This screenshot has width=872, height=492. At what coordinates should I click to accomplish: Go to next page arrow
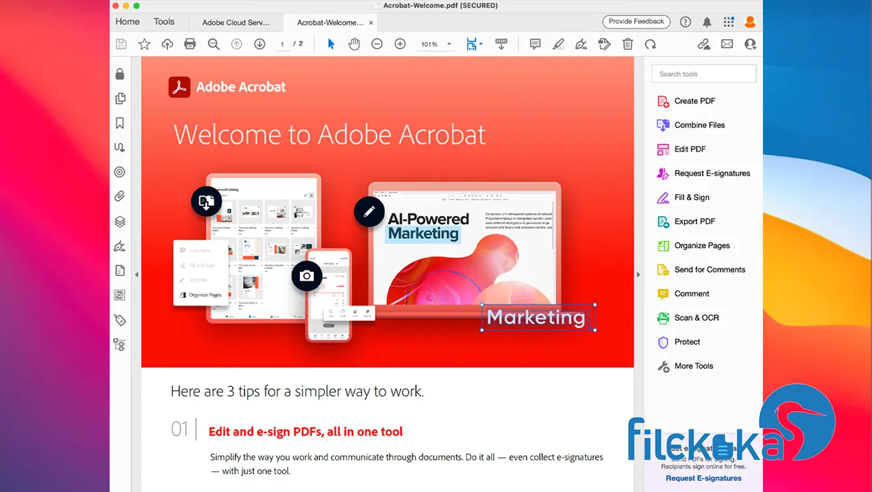pos(260,44)
